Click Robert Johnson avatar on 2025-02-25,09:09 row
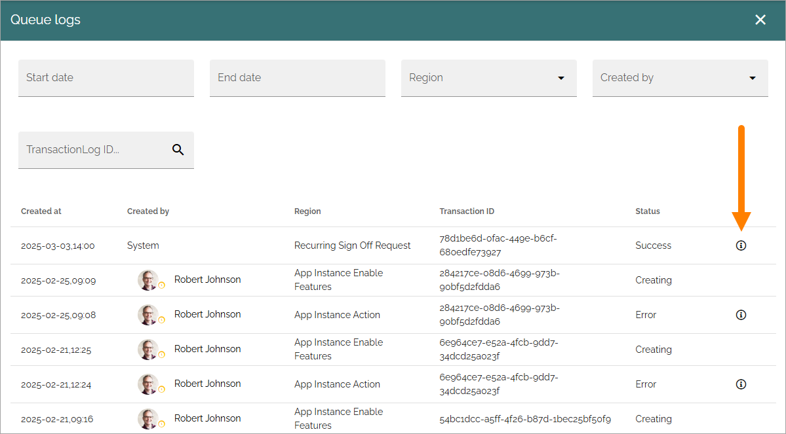This screenshot has width=786, height=434. [148, 280]
